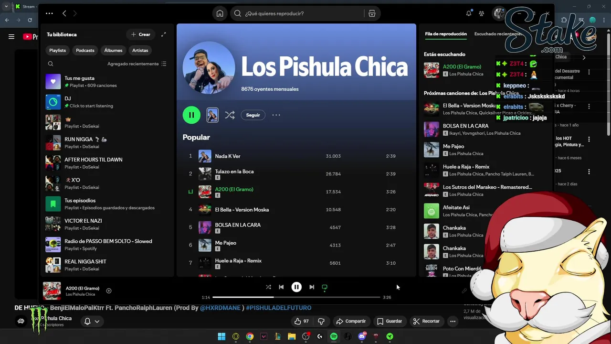Like the YouTube video with 97 likes
611x344 pixels.
302,321
